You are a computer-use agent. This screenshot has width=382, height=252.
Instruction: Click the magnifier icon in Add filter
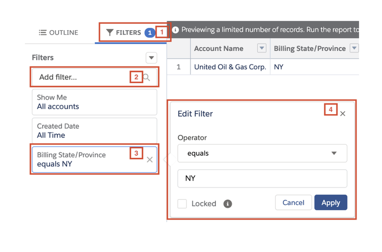(146, 77)
